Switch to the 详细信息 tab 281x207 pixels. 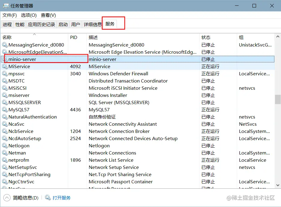tap(93, 24)
